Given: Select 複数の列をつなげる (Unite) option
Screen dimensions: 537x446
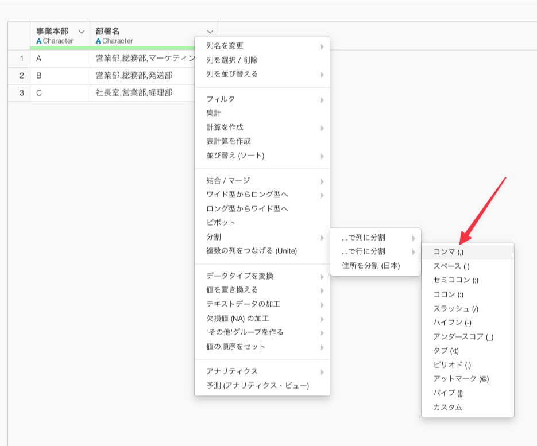Looking at the screenshot, I should 252,251.
